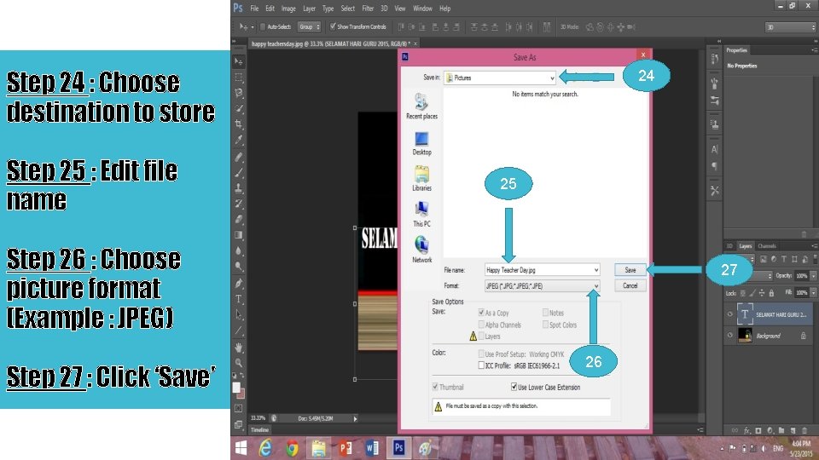
Task: Open the Timeline panel
Action: pyautogui.click(x=259, y=429)
